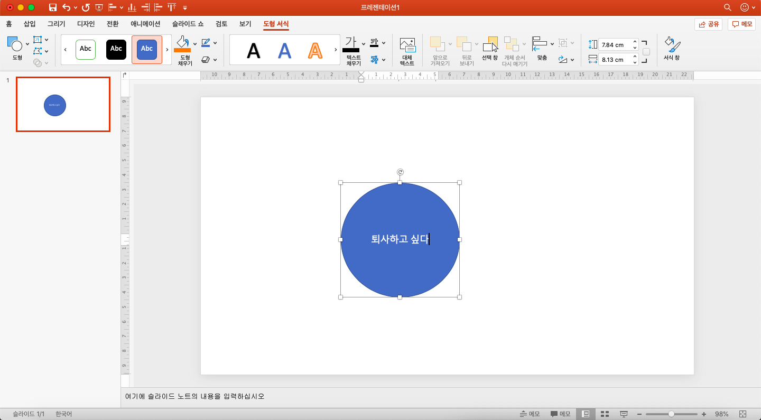Screen dimensions: 761x420
Task: Open the search magnifier in title bar
Action: [x=728, y=7]
